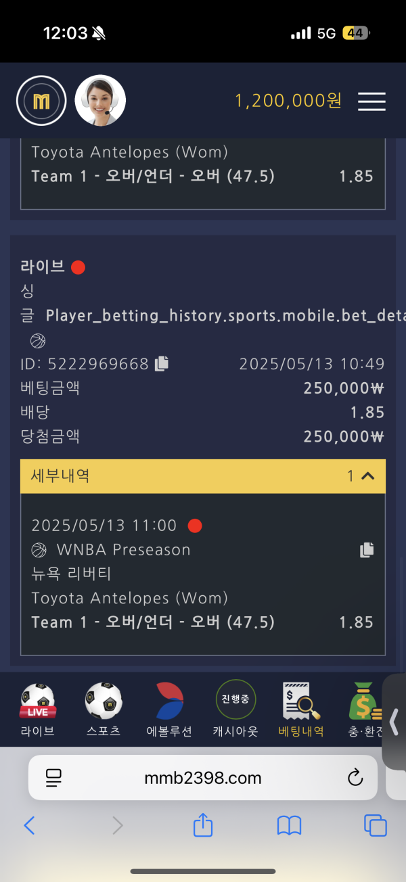
Task: Open the hamburger menu
Action: [x=371, y=101]
